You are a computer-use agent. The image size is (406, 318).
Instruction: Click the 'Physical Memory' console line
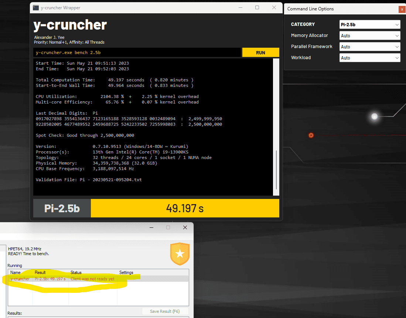click(x=96, y=163)
